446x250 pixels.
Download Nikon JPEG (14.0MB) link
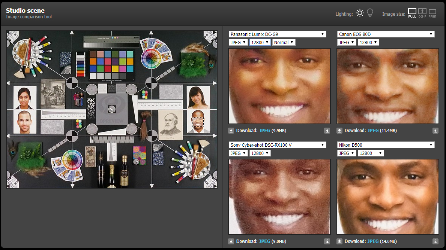(373, 241)
